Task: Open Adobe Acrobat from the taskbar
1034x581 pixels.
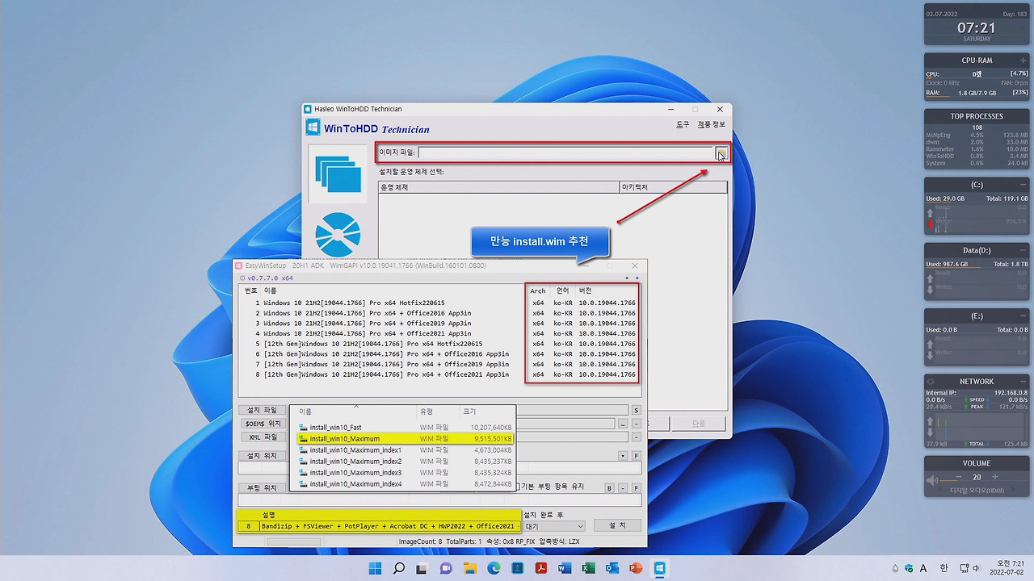Action: tap(541, 568)
